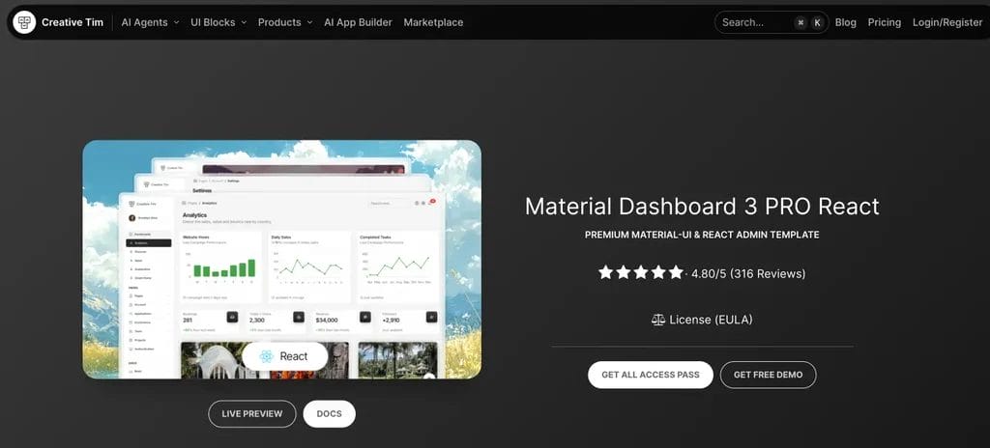This screenshot has height=448, width=990.
Task: Open the Creative Tim home link text
Action: (72, 22)
